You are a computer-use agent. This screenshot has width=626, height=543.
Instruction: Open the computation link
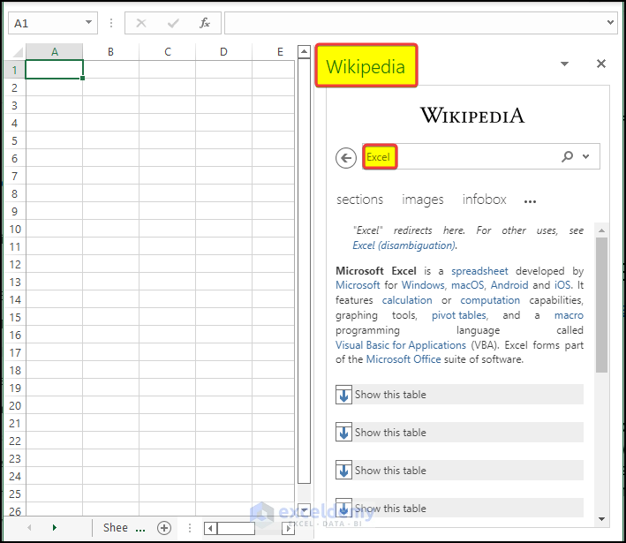(x=490, y=300)
